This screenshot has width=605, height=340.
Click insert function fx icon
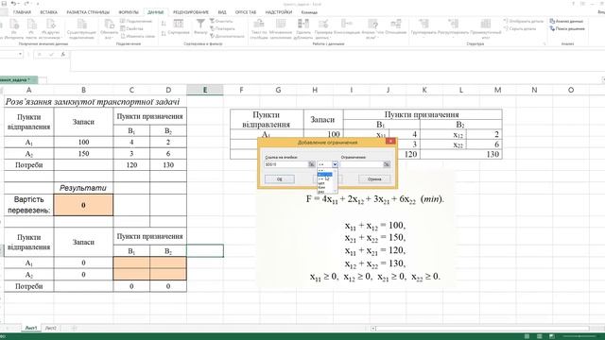coord(63,55)
